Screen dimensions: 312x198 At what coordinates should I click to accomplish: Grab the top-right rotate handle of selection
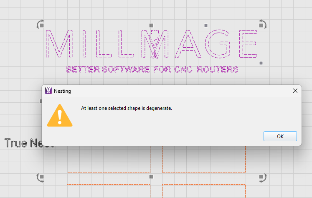(262, 25)
